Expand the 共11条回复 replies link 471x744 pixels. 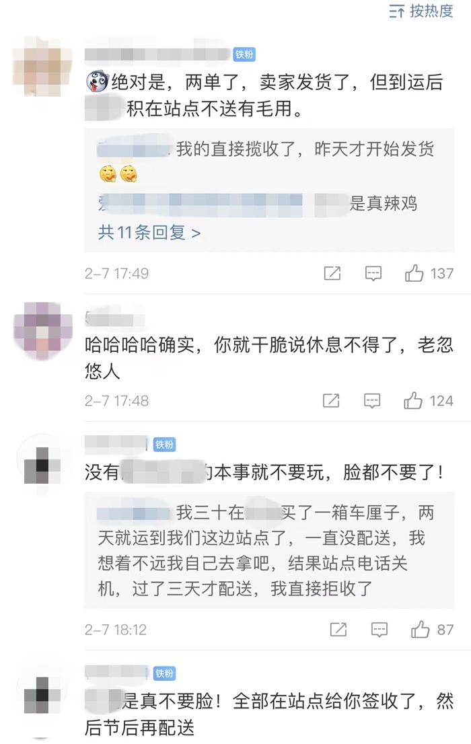coord(149,233)
